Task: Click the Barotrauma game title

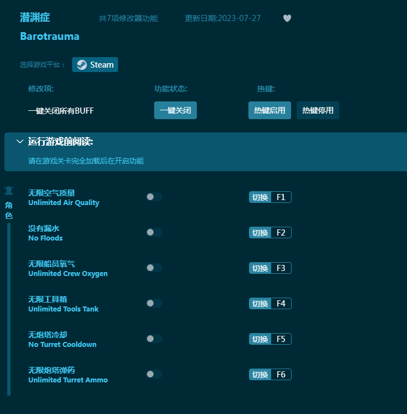Action: (50, 37)
